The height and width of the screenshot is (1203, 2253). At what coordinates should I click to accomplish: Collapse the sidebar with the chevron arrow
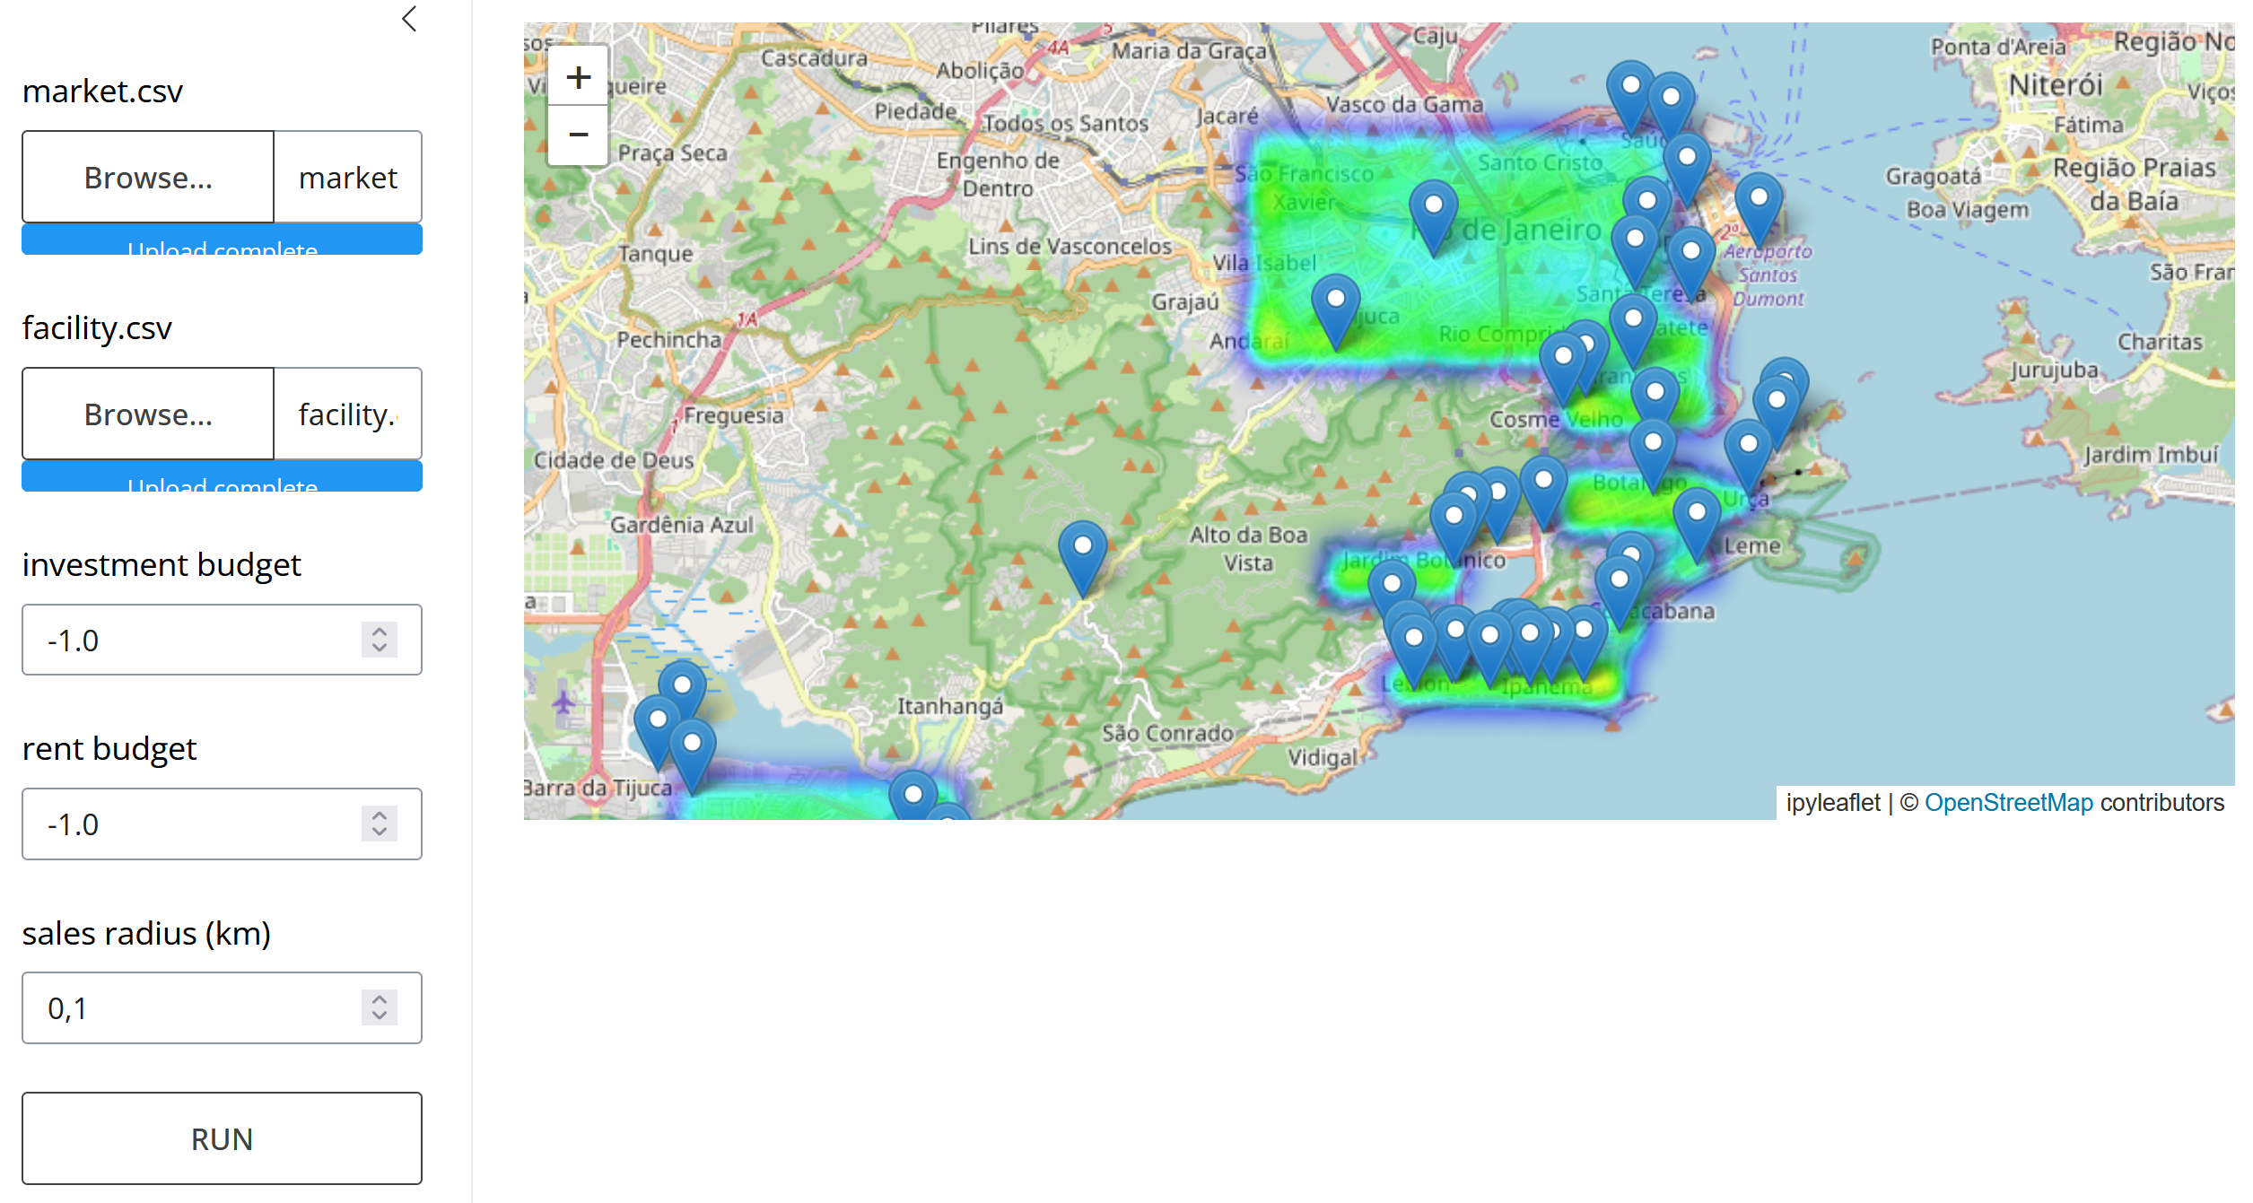point(409,19)
